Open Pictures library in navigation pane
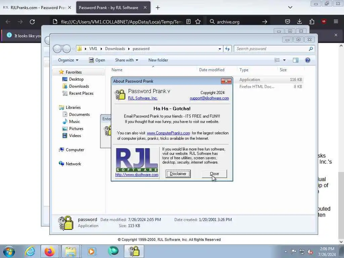Image resolution: width=344 pixels, height=258 pixels. 76,129
